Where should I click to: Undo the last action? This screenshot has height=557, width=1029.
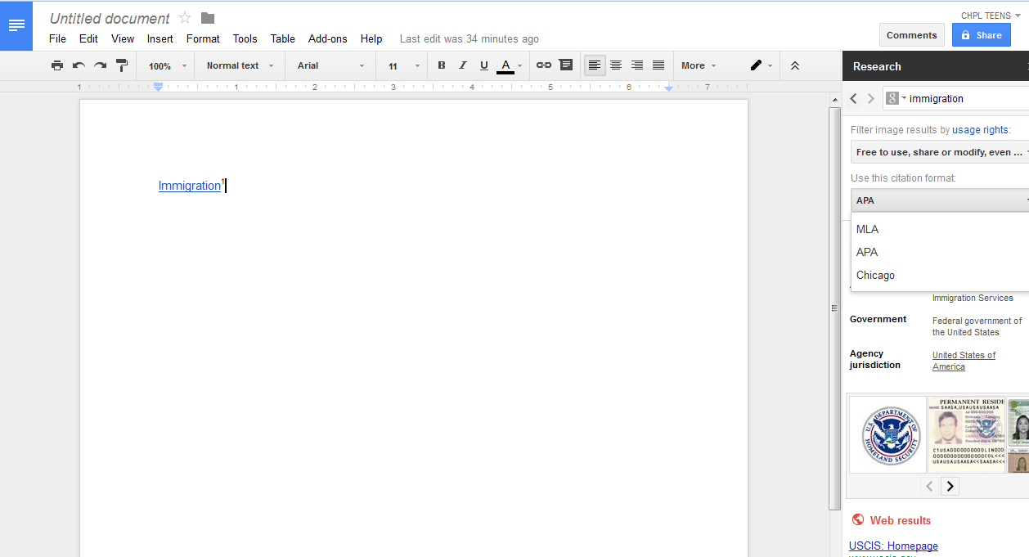point(79,65)
